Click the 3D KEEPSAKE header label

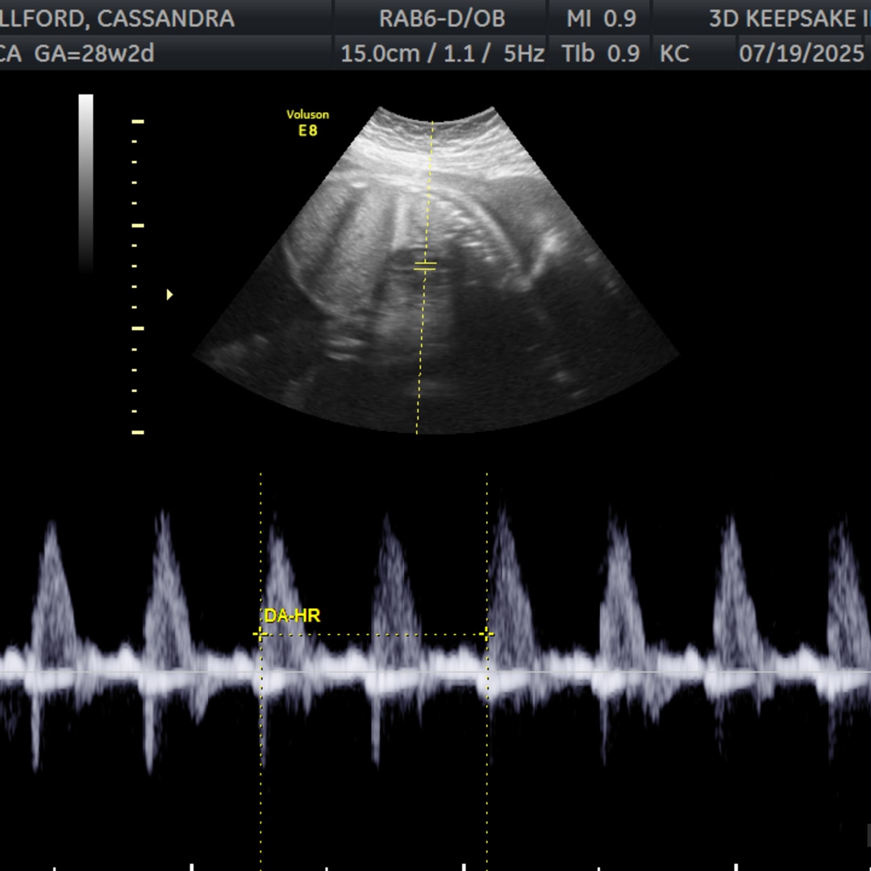pyautogui.click(x=786, y=19)
